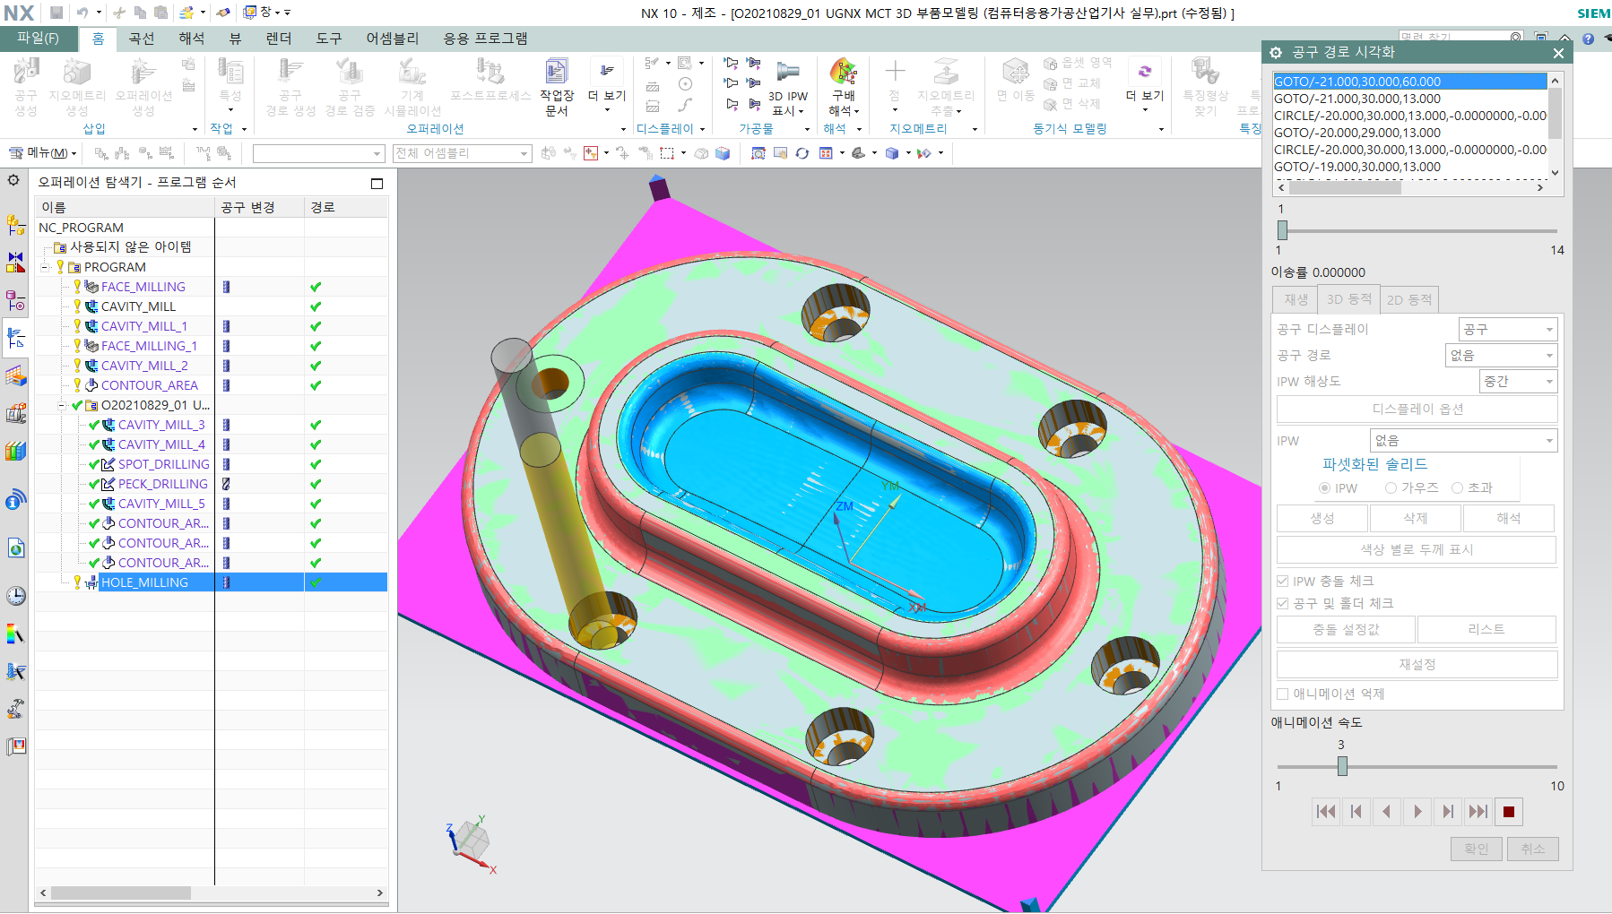Select the HOLE_MILLING operation row
Image resolution: width=1612 pixels, height=914 pixels.
point(212,582)
